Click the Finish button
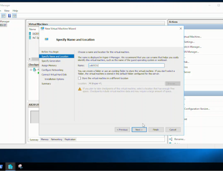 pos(156,129)
